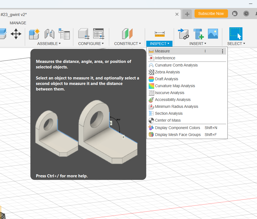This screenshot has width=257, height=219.
Task: Choose Isocurve Analysis
Action: click(x=187, y=93)
